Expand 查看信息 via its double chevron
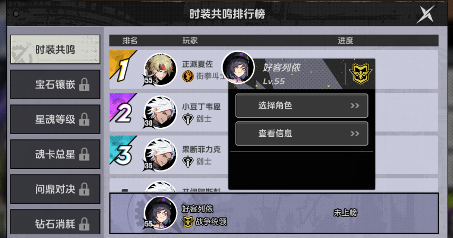Screen dimensions: 453x238 click(355, 134)
